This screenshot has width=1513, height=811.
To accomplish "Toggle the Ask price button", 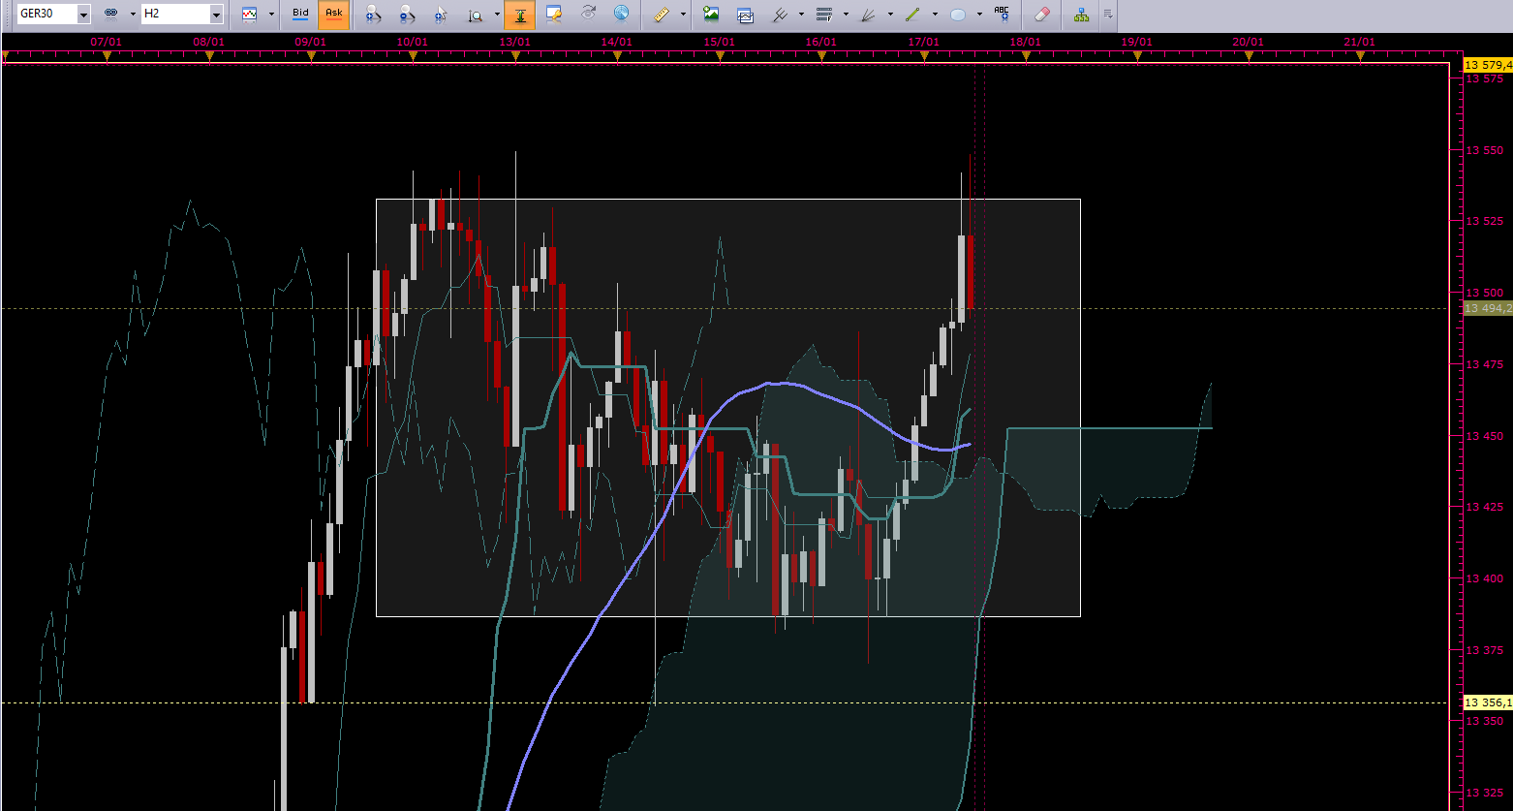I will [x=333, y=15].
